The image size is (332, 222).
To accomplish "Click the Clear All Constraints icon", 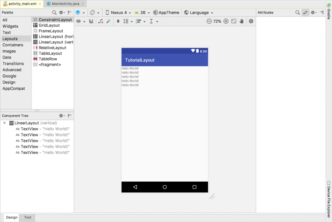I will 100,21.
